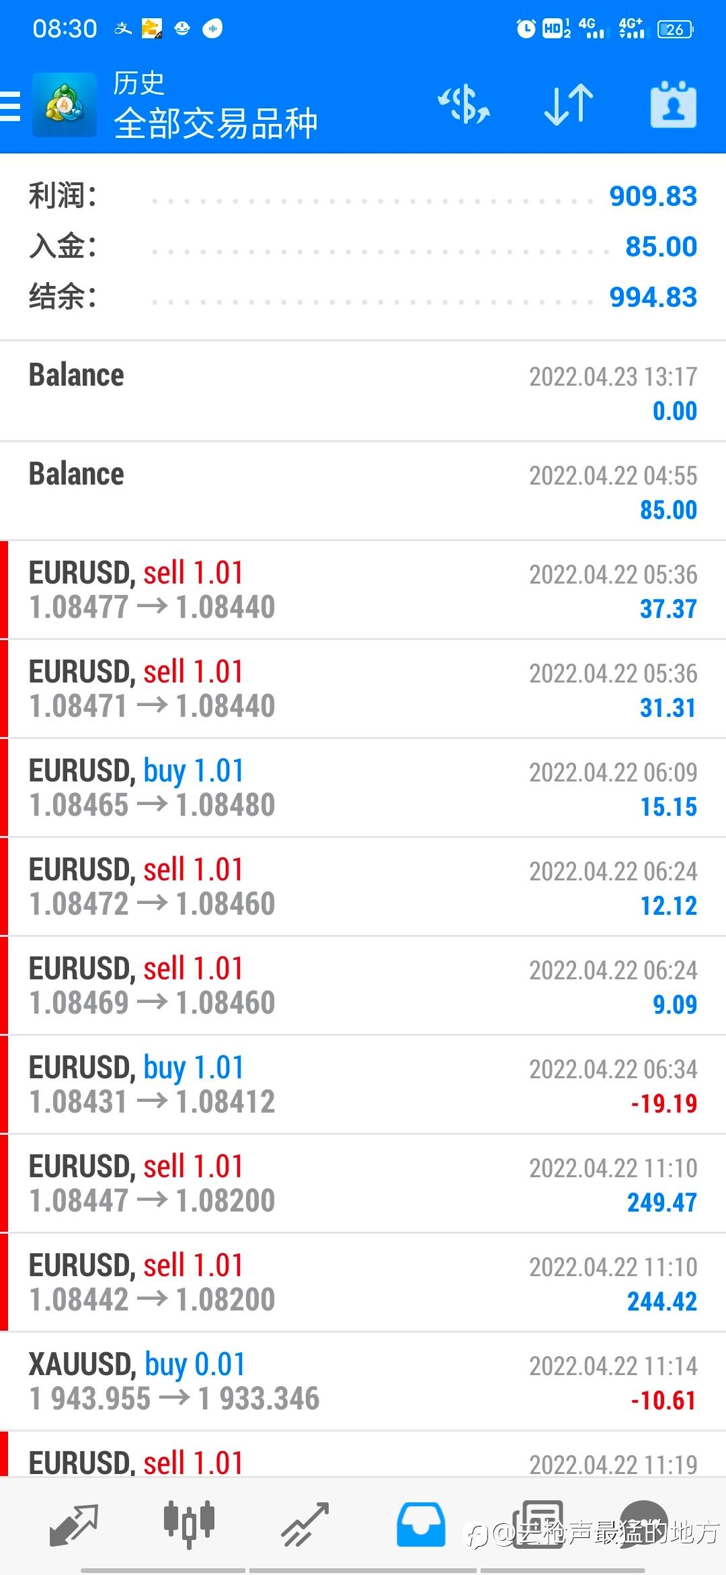
Task: Open the 85.00 Balance deposit entry
Action: point(363,491)
